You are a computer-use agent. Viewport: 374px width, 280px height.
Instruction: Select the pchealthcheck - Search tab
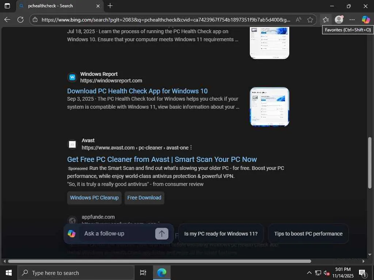click(x=60, y=6)
